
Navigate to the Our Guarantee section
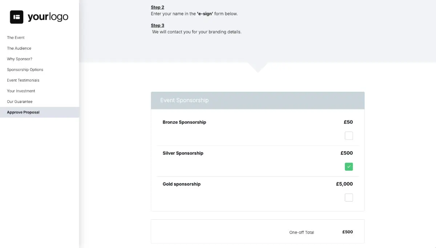[19, 102]
